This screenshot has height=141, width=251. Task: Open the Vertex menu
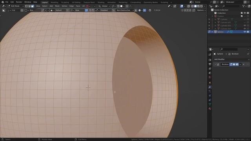(64, 6)
